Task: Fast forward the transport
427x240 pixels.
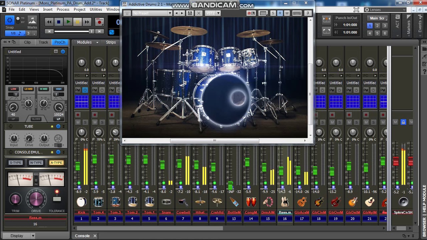Action: (87, 22)
